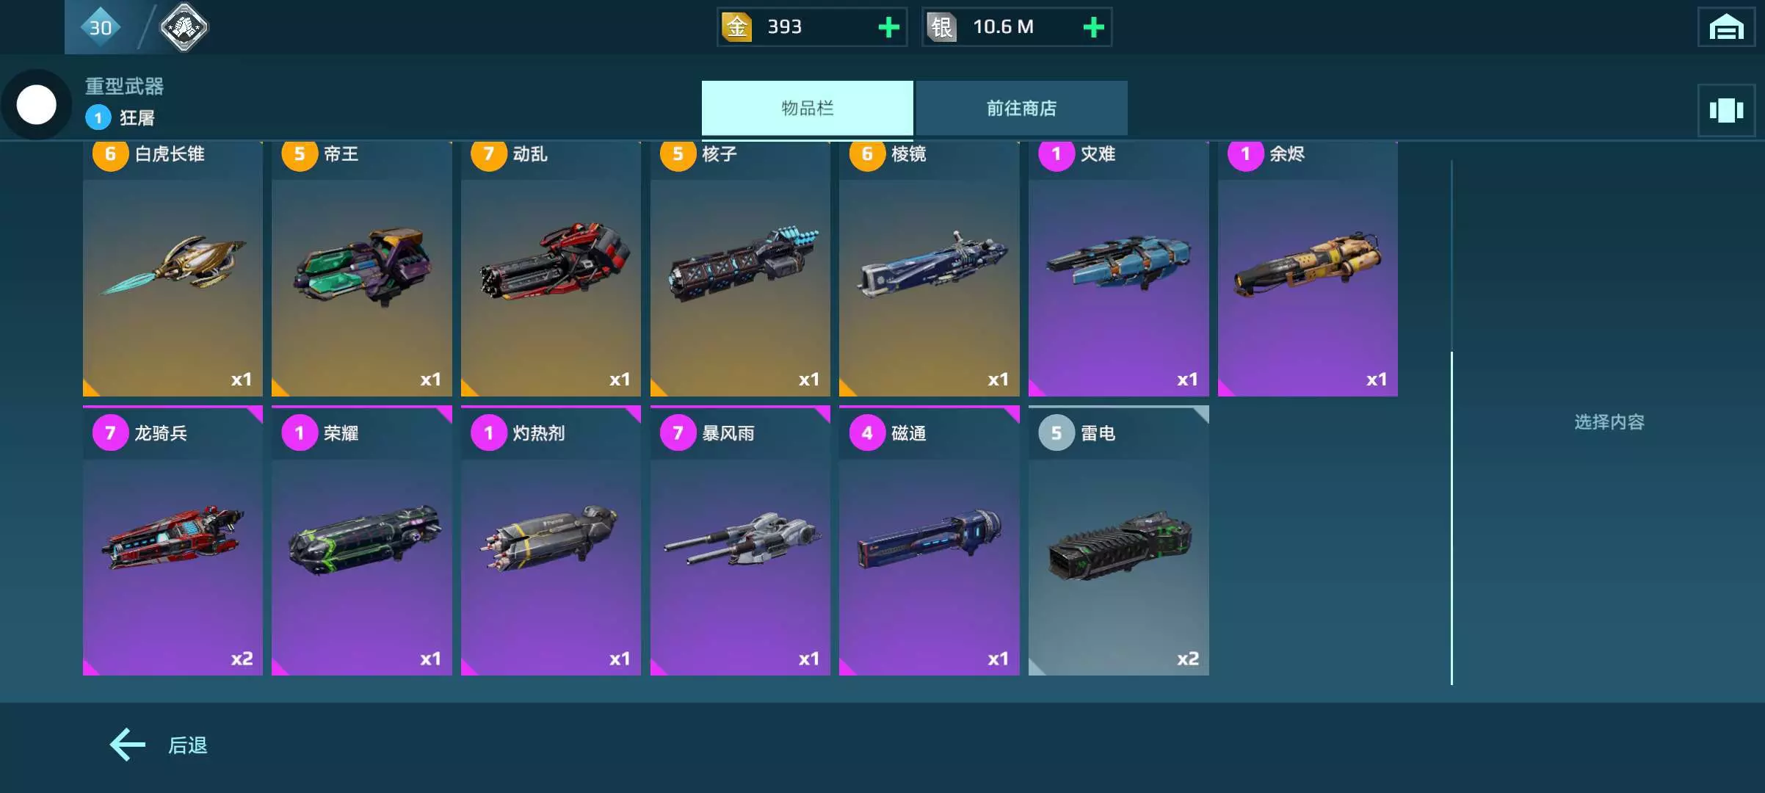Select the 帝王 weapon card
This screenshot has height=793, width=1765.
point(361,268)
